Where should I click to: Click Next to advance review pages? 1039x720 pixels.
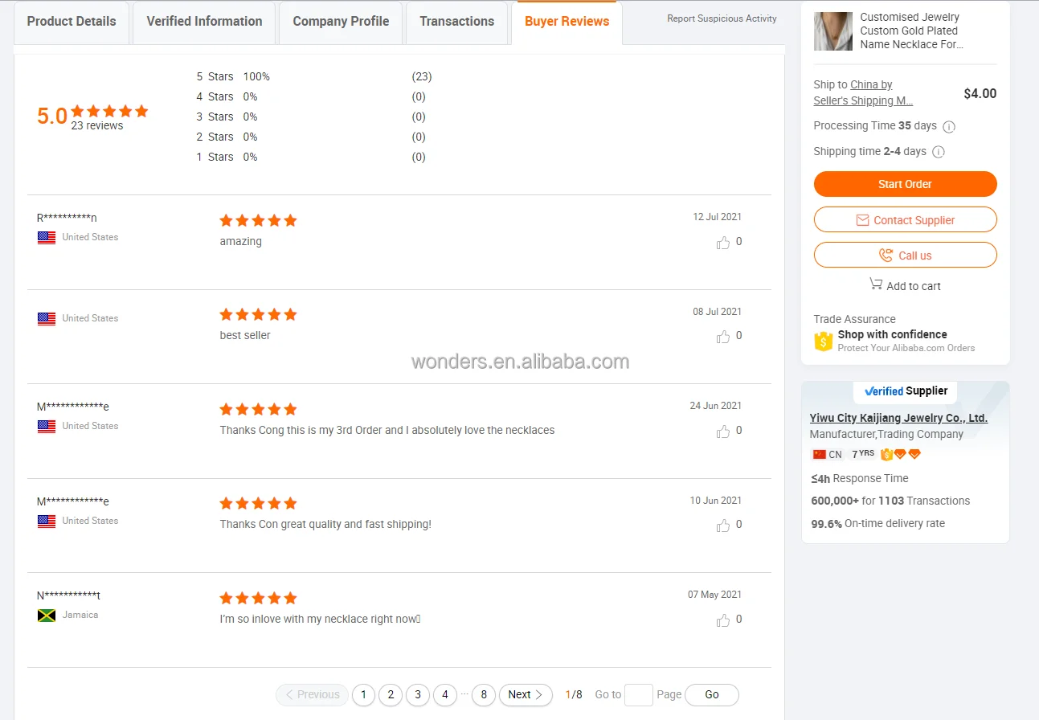[526, 695]
